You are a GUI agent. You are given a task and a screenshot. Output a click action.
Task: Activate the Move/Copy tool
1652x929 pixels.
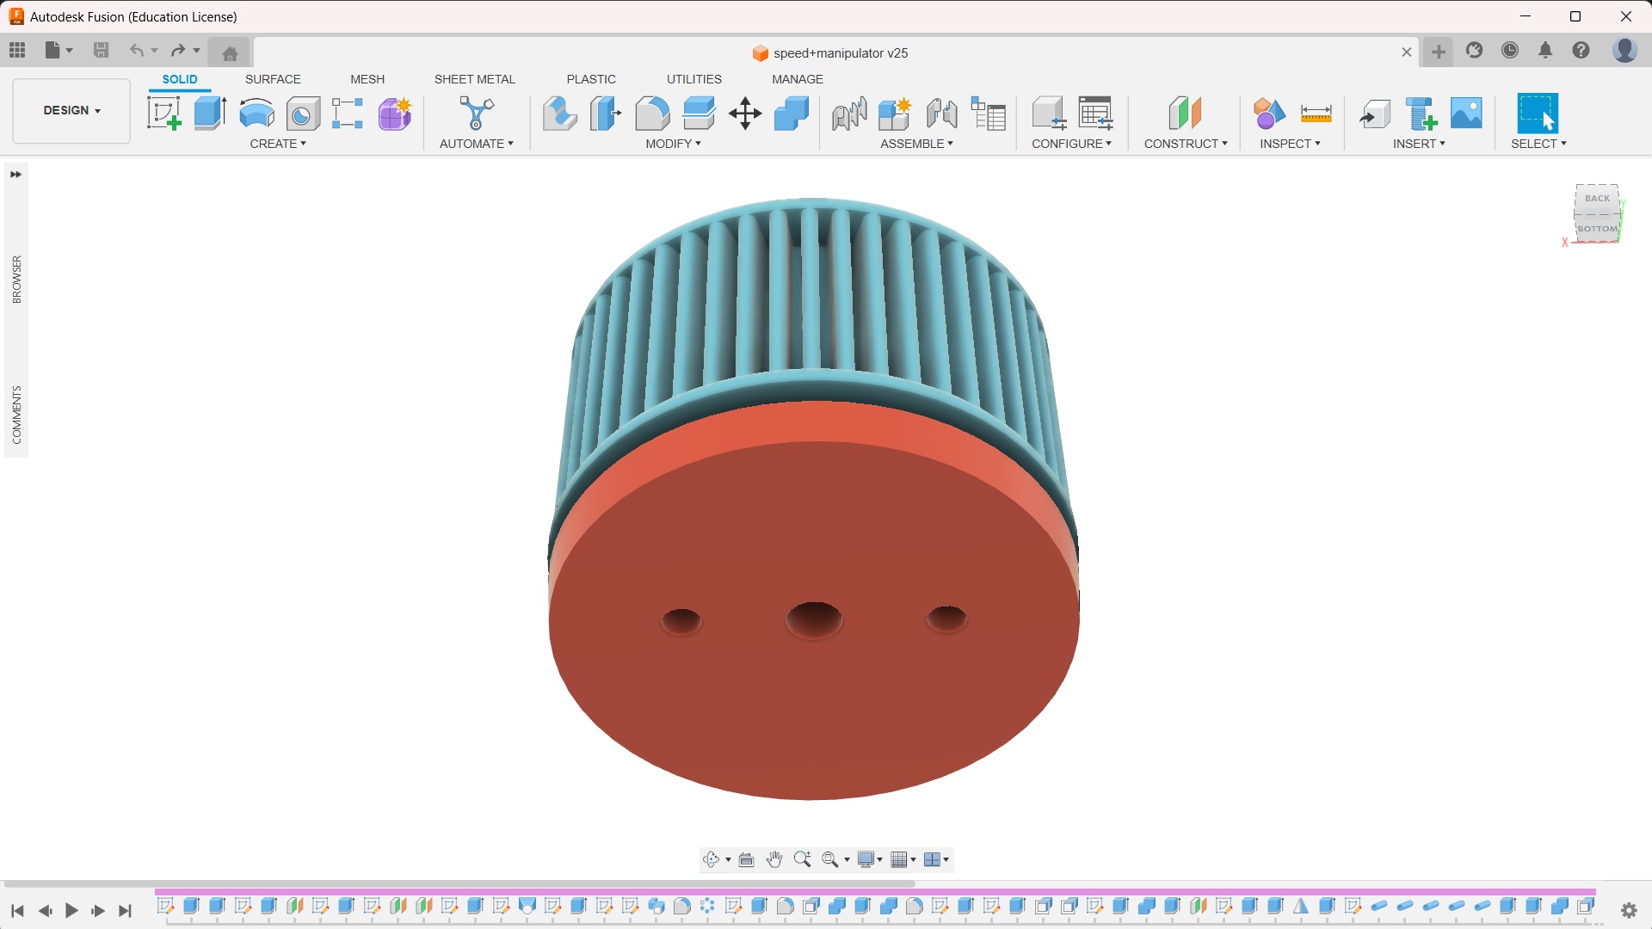[745, 114]
